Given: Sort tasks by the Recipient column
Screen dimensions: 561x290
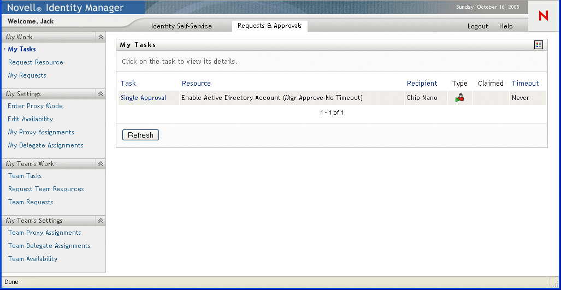Looking at the screenshot, I should click(422, 84).
